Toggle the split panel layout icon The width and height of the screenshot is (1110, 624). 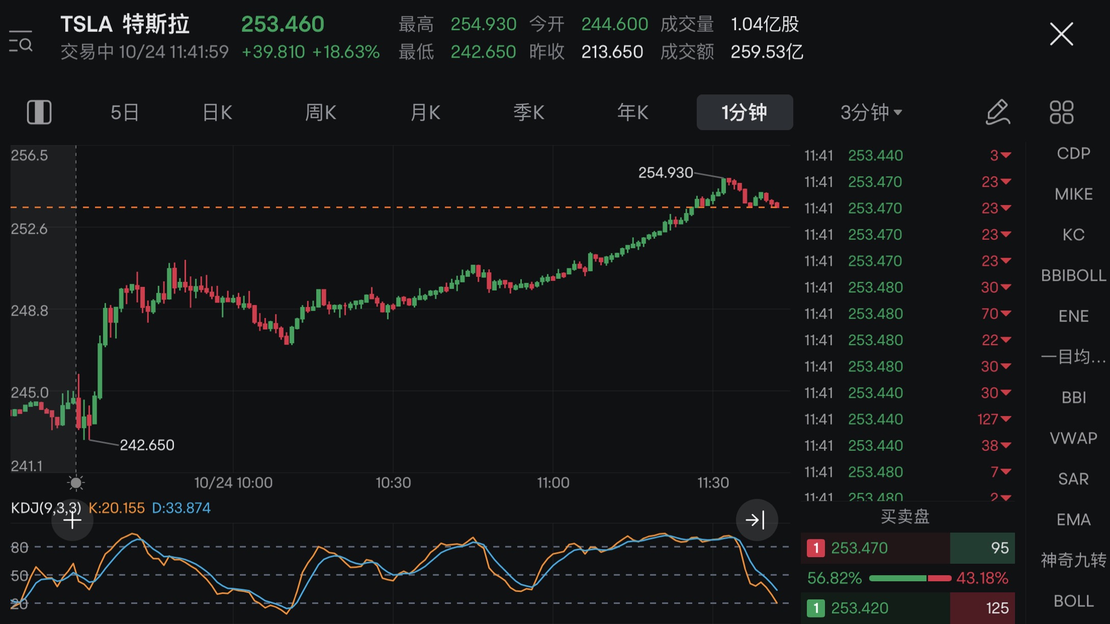click(x=39, y=112)
